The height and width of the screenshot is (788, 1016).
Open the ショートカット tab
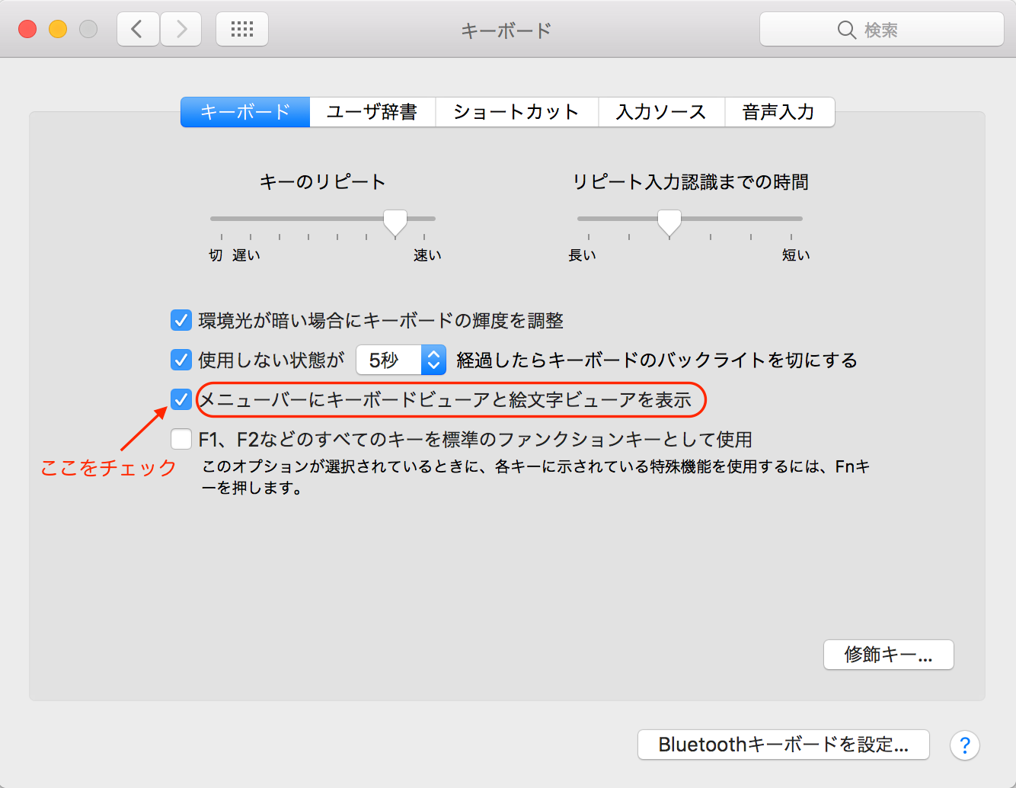click(x=516, y=112)
